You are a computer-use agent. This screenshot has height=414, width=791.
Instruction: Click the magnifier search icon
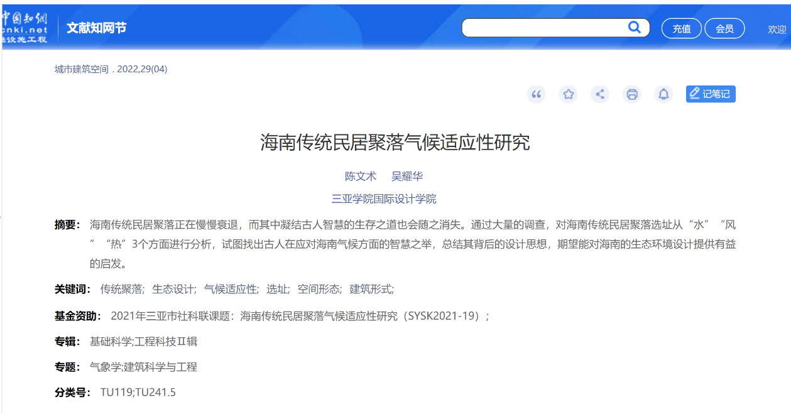[635, 27]
